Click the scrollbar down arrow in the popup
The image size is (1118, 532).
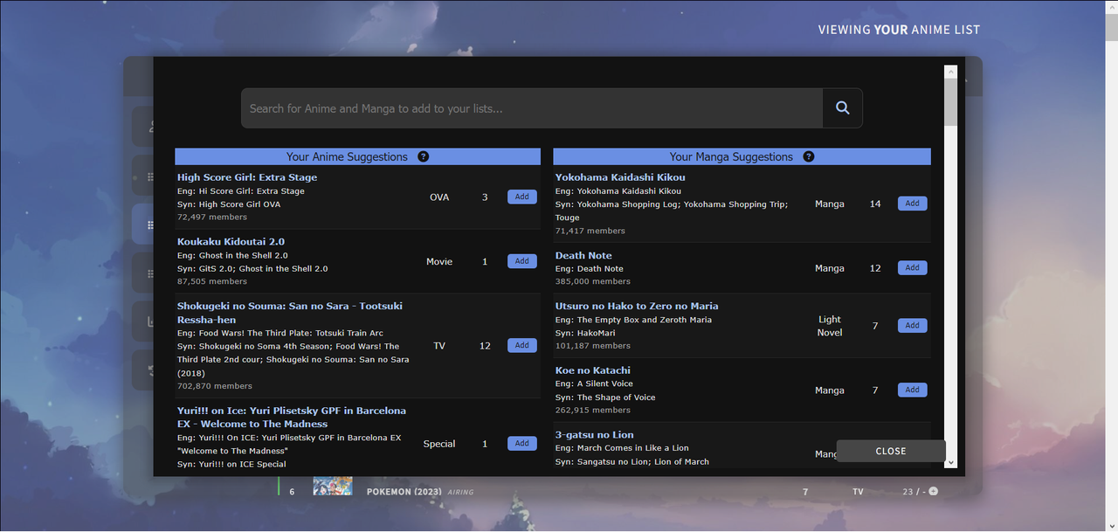(951, 462)
